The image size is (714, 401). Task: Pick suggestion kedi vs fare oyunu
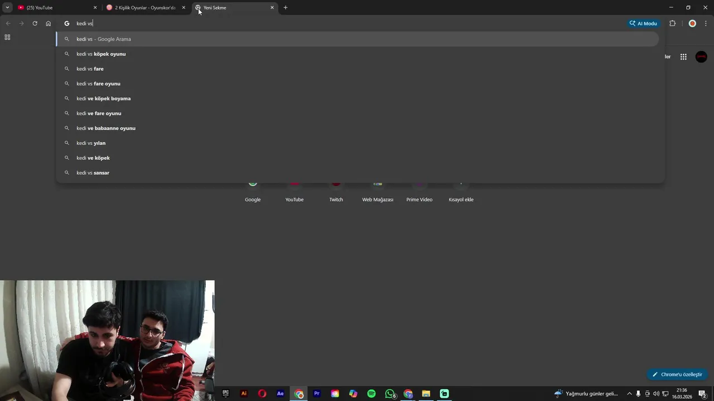357,84
